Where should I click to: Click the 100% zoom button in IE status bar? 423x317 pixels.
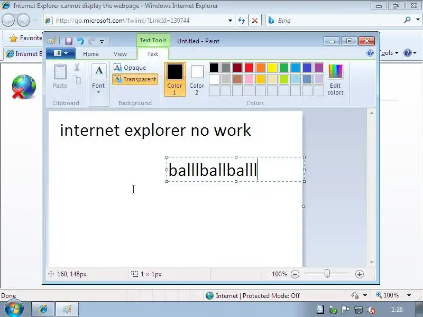pyautogui.click(x=388, y=295)
